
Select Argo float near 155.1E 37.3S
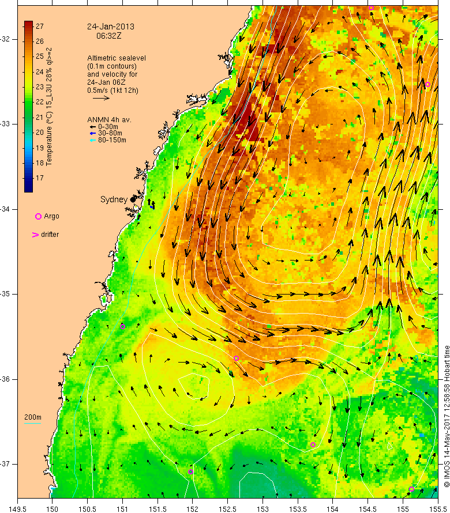[412, 489]
